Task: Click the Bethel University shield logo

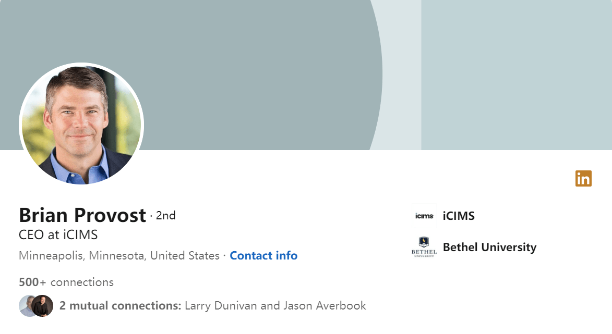Action: pyautogui.click(x=424, y=247)
